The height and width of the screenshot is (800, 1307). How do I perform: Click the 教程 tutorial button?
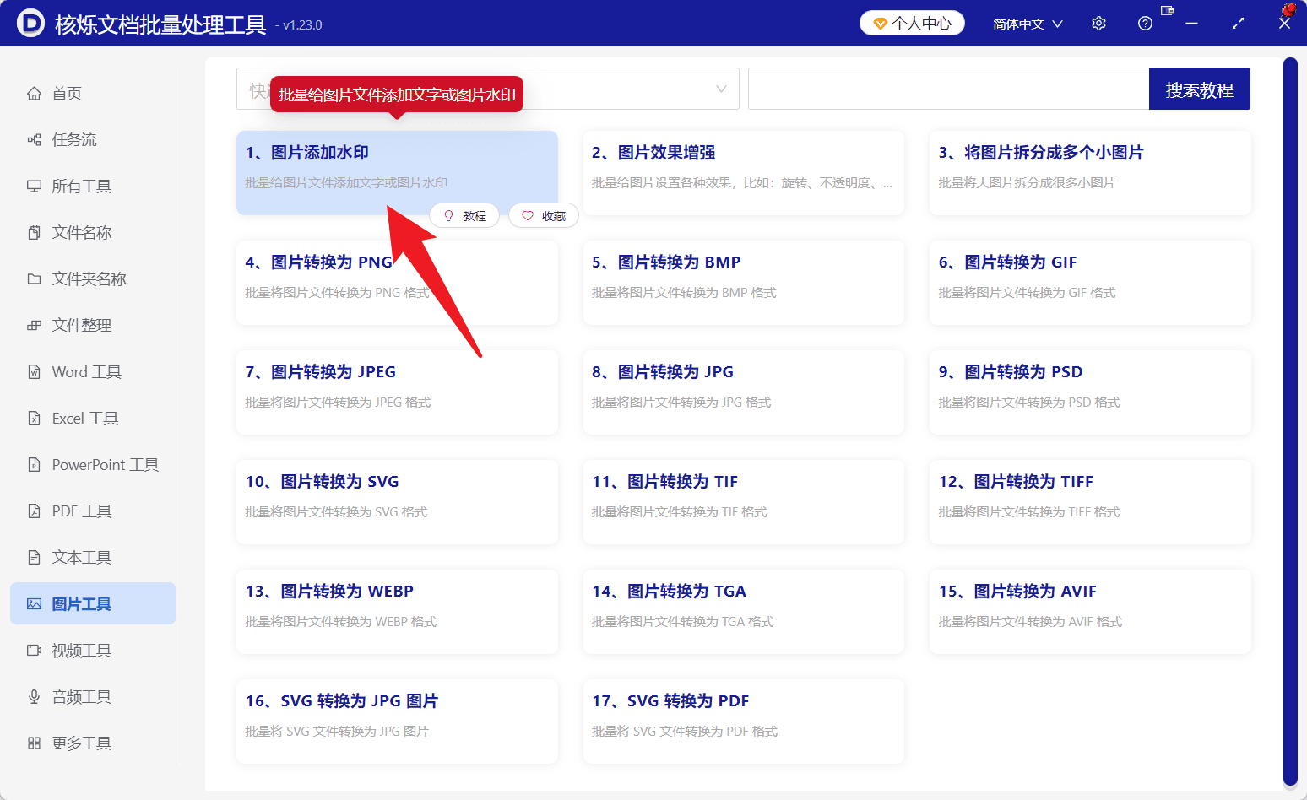pyautogui.click(x=464, y=216)
